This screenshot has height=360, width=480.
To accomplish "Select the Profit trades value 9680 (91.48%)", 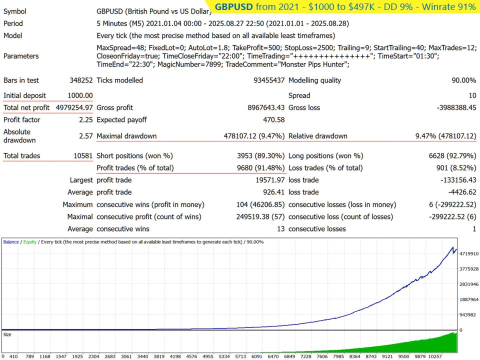I will 261,168.
